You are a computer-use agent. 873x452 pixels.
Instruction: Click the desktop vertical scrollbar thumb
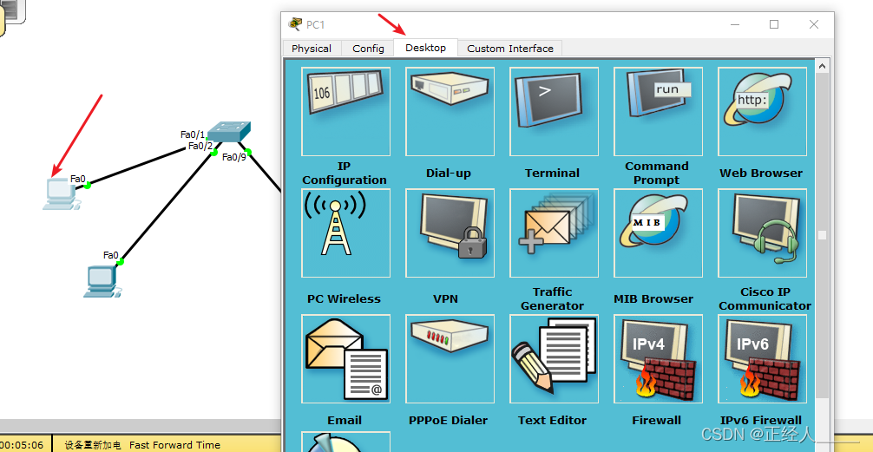point(823,235)
